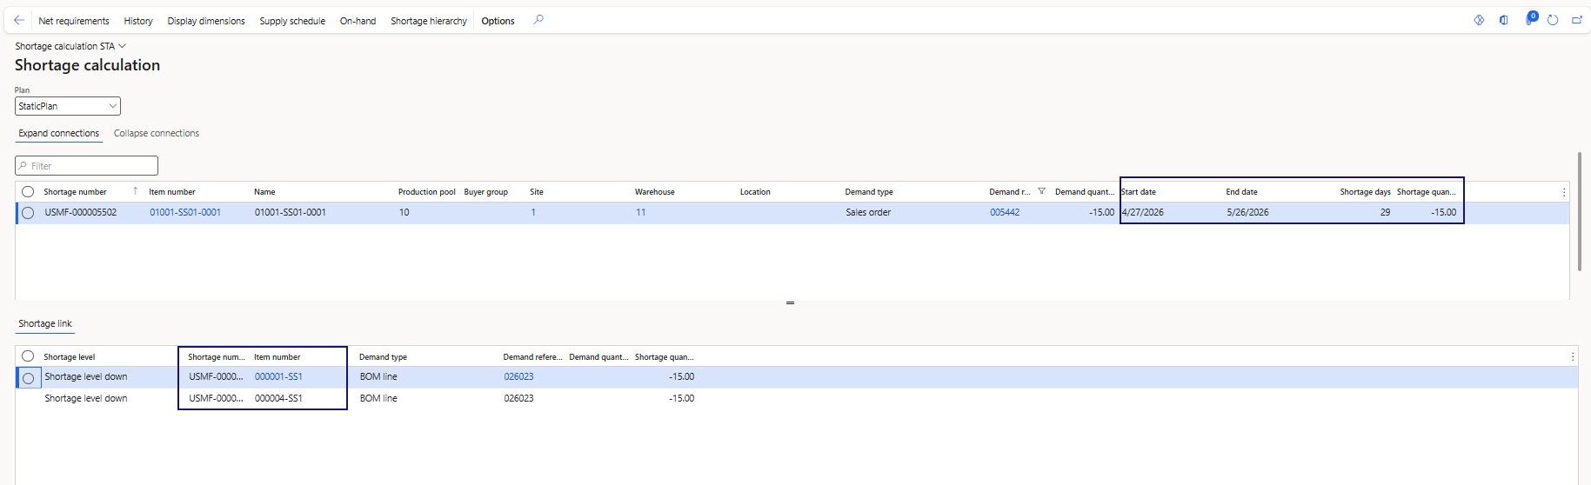Image resolution: width=1591 pixels, height=485 pixels.
Task: Open the action pane search icon
Action: coord(538,20)
